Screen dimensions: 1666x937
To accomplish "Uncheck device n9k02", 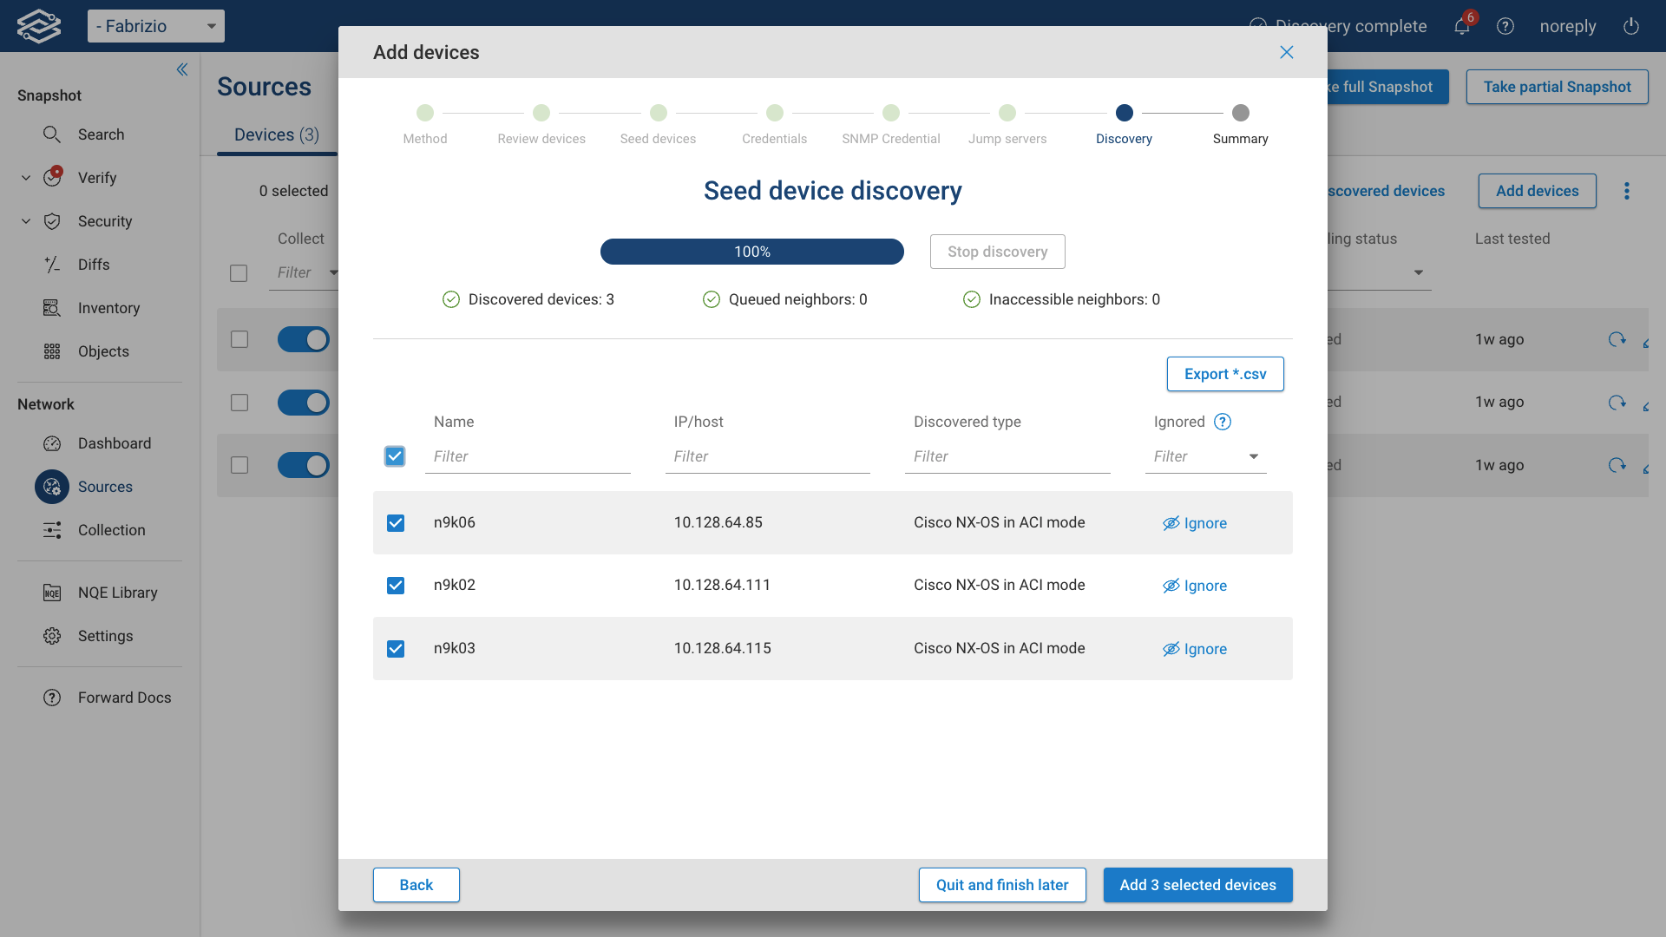I will coord(396,586).
